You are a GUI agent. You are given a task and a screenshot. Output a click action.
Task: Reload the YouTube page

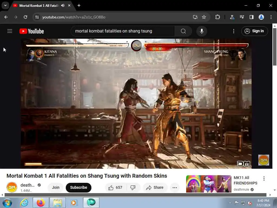[25, 17]
